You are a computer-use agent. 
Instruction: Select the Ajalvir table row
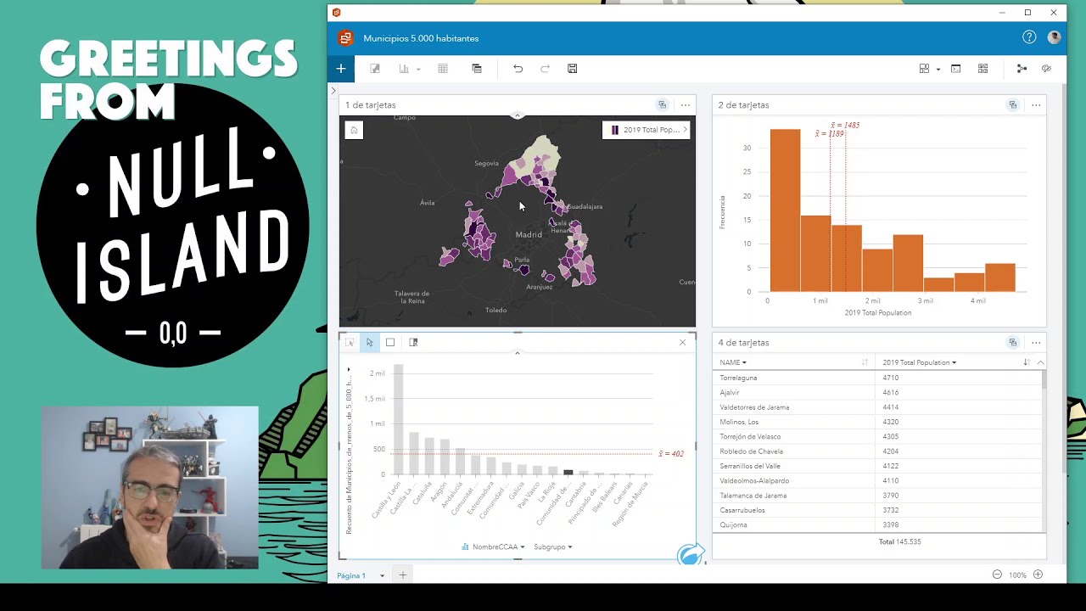point(878,393)
